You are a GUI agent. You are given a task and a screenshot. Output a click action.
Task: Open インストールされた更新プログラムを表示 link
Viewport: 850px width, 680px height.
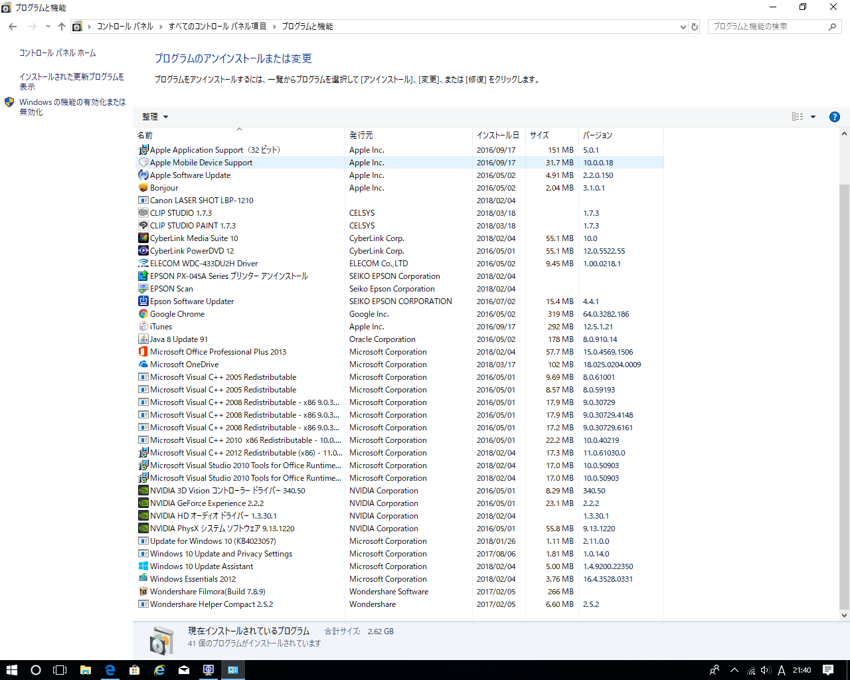pos(72,82)
